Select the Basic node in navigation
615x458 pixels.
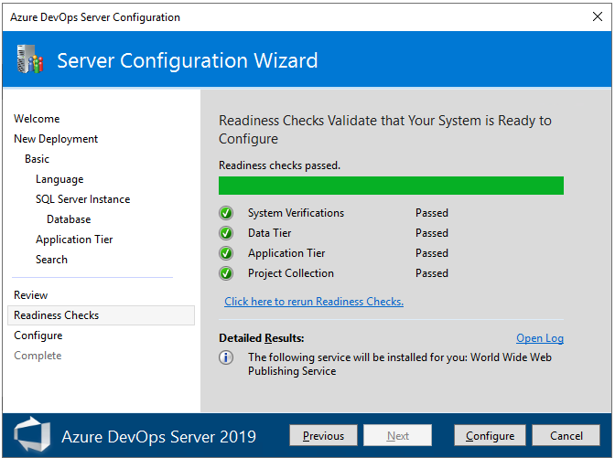coord(38,159)
